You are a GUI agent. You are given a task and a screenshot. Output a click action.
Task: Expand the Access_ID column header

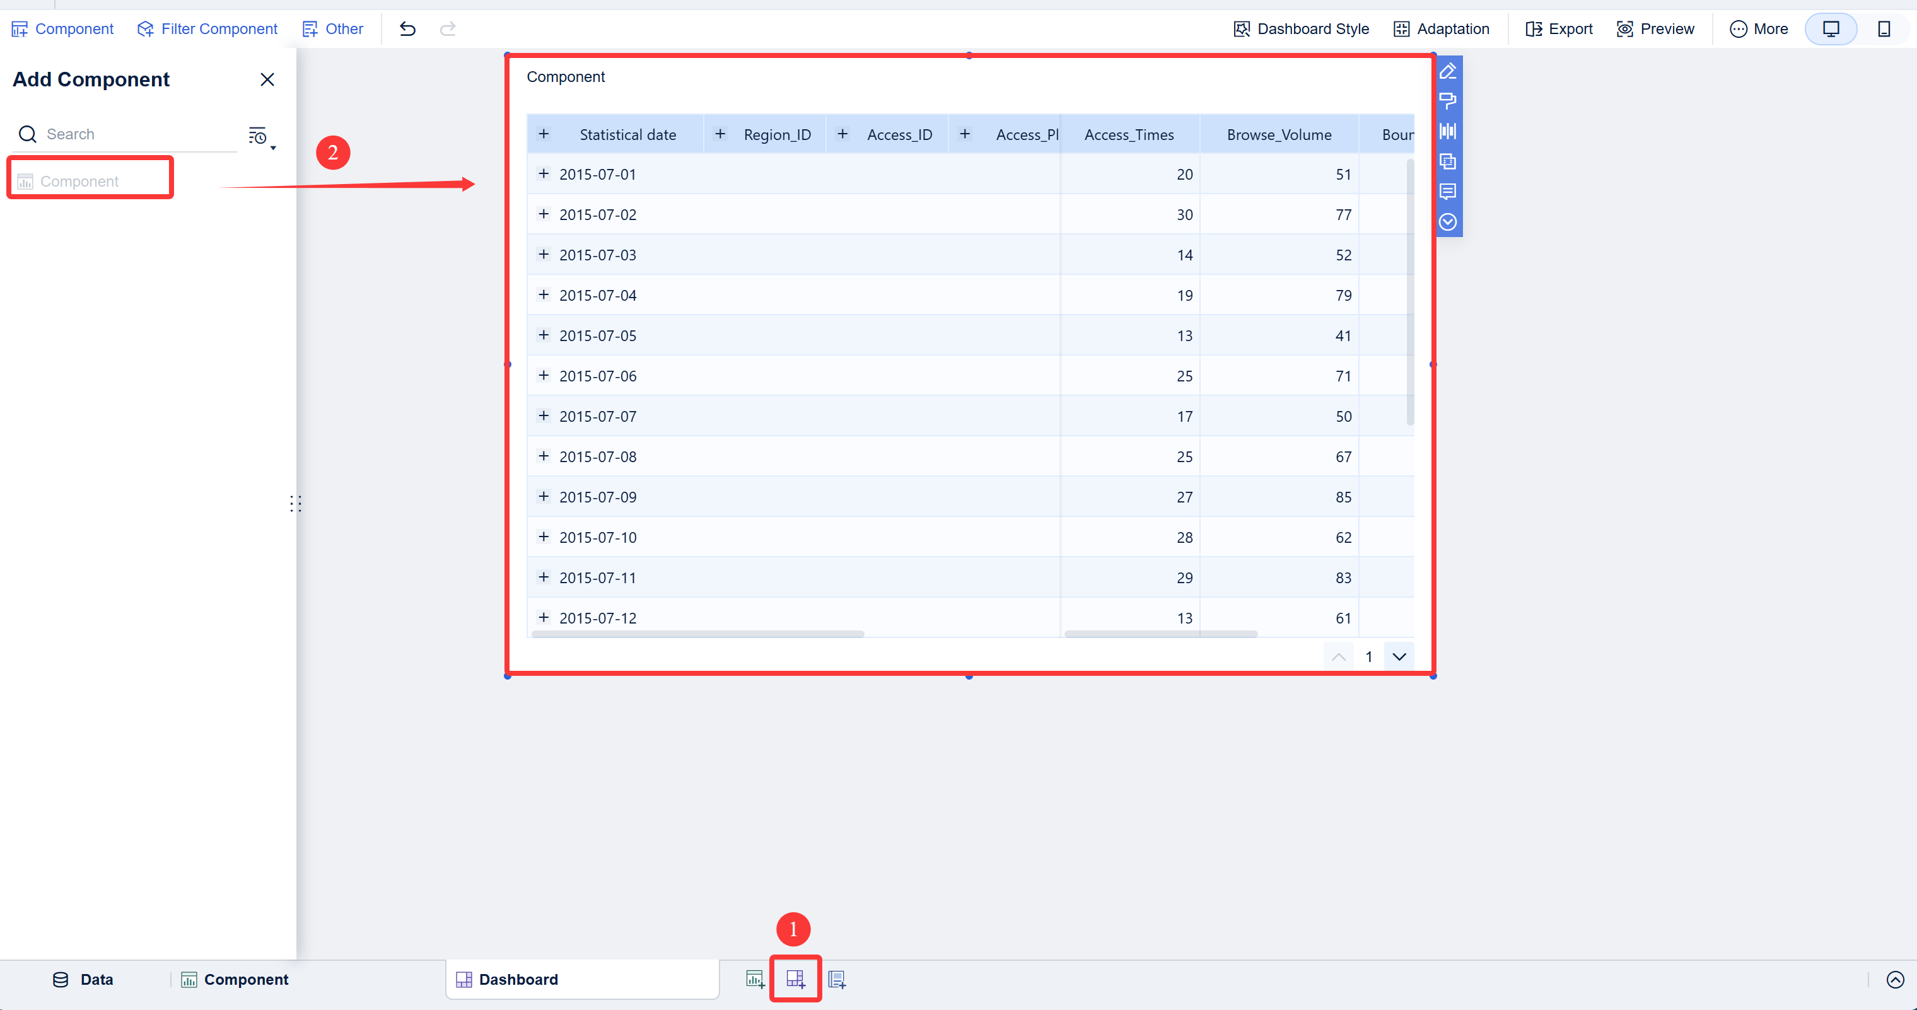tap(842, 134)
